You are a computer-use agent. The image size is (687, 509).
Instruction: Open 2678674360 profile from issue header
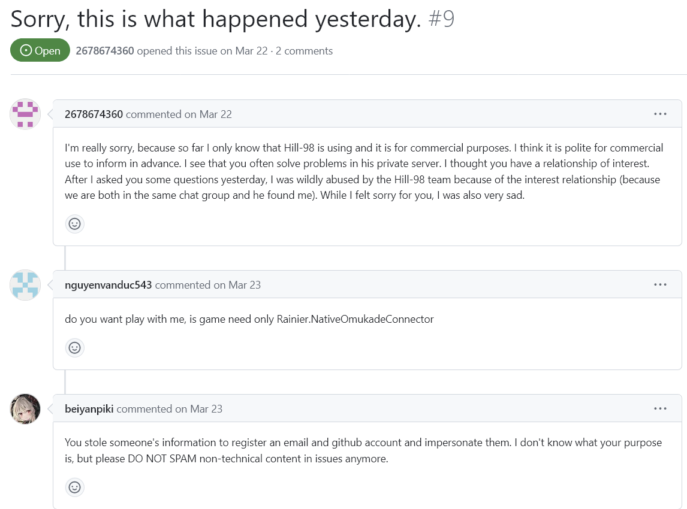(x=105, y=51)
